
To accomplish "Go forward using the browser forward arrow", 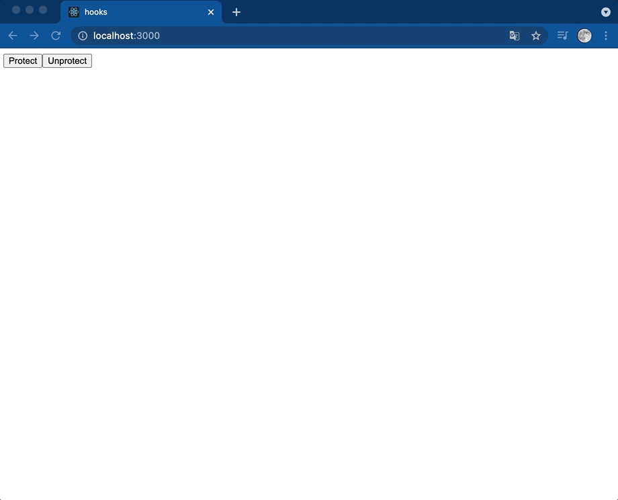I will pos(34,36).
